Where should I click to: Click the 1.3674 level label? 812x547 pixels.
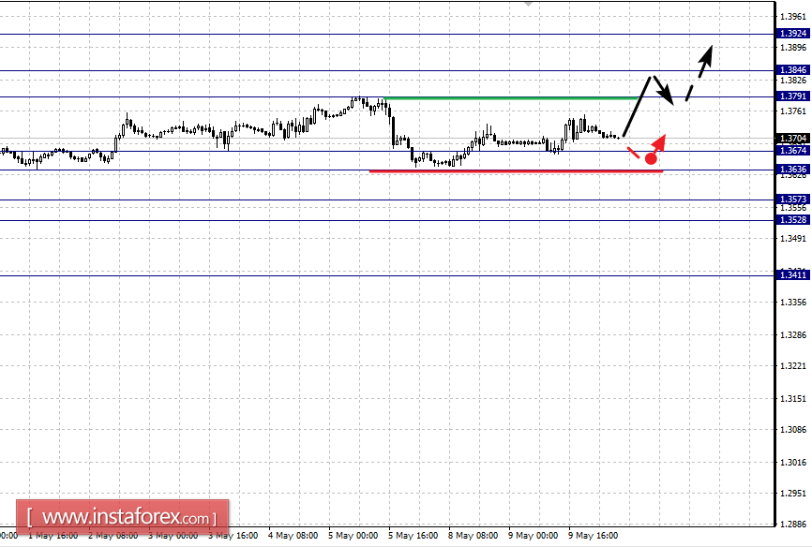coord(793,151)
